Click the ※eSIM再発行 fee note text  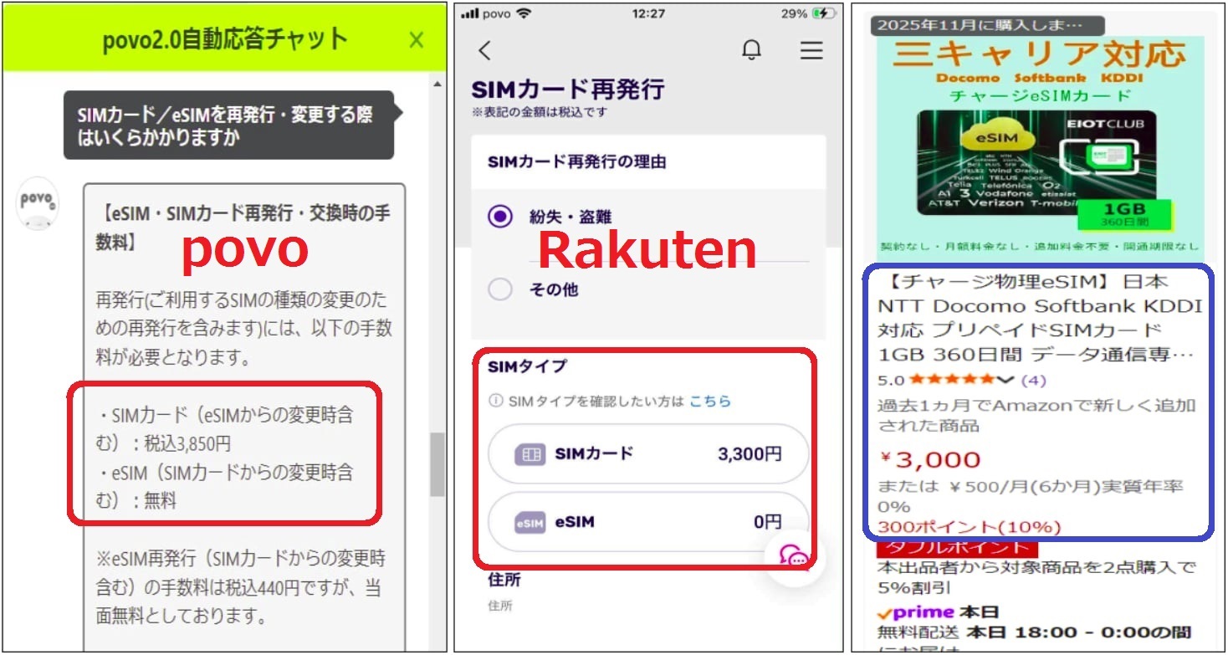click(x=241, y=587)
